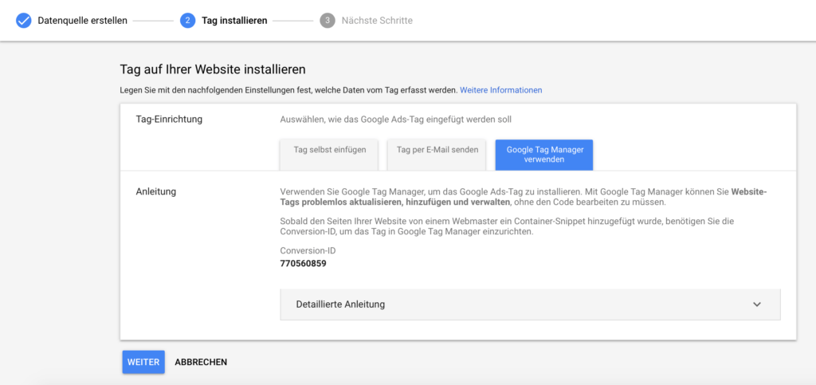Image resolution: width=816 pixels, height=385 pixels.
Task: Select the 'Tag installieren' step label
Action: coord(234,21)
